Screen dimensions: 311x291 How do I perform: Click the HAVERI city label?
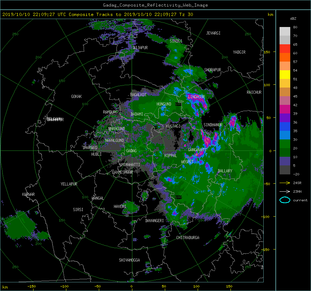120,207
